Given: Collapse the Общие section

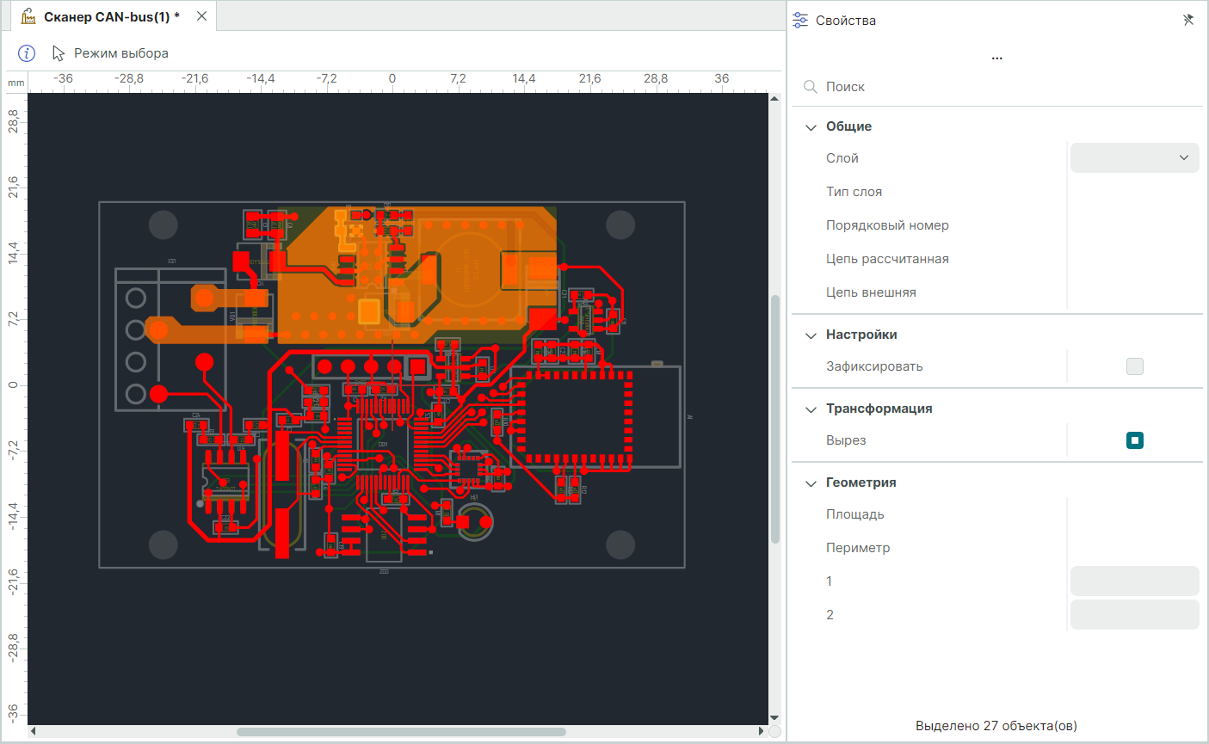Looking at the screenshot, I should pos(811,127).
